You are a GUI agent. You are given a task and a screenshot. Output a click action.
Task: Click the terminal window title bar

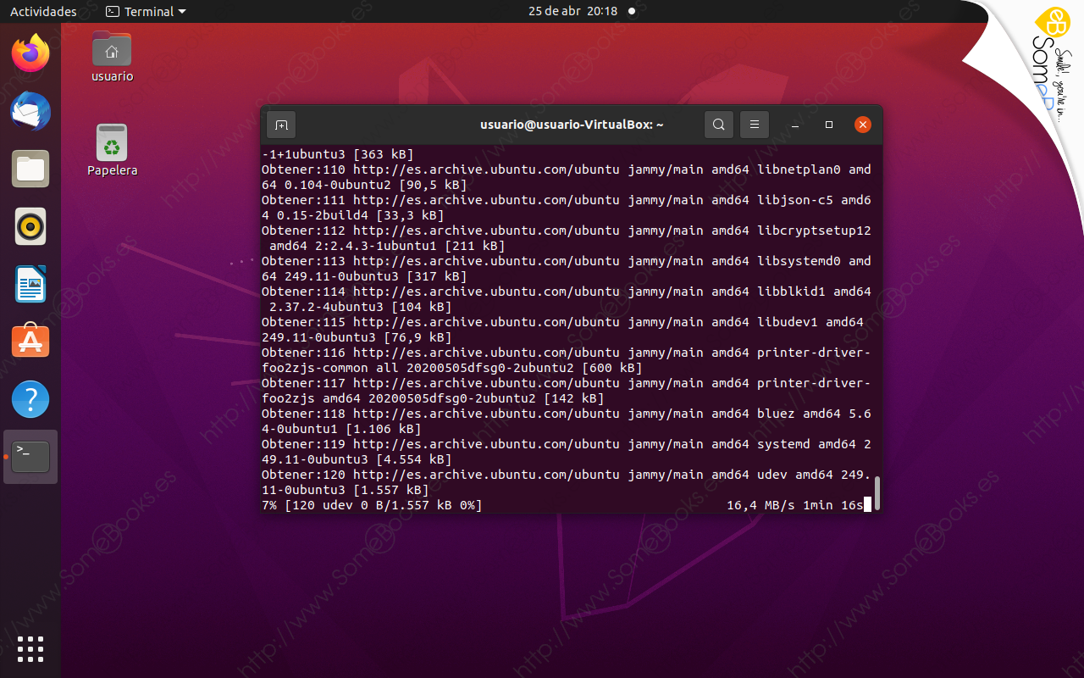coord(572,125)
